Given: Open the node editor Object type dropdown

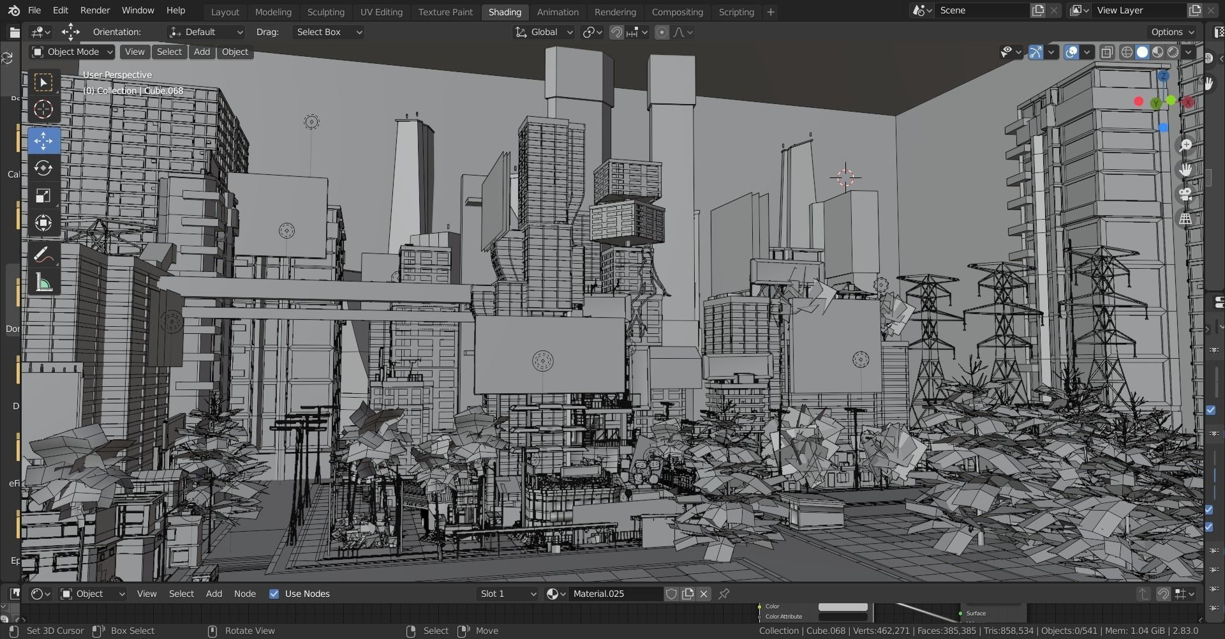Looking at the screenshot, I should [x=93, y=594].
